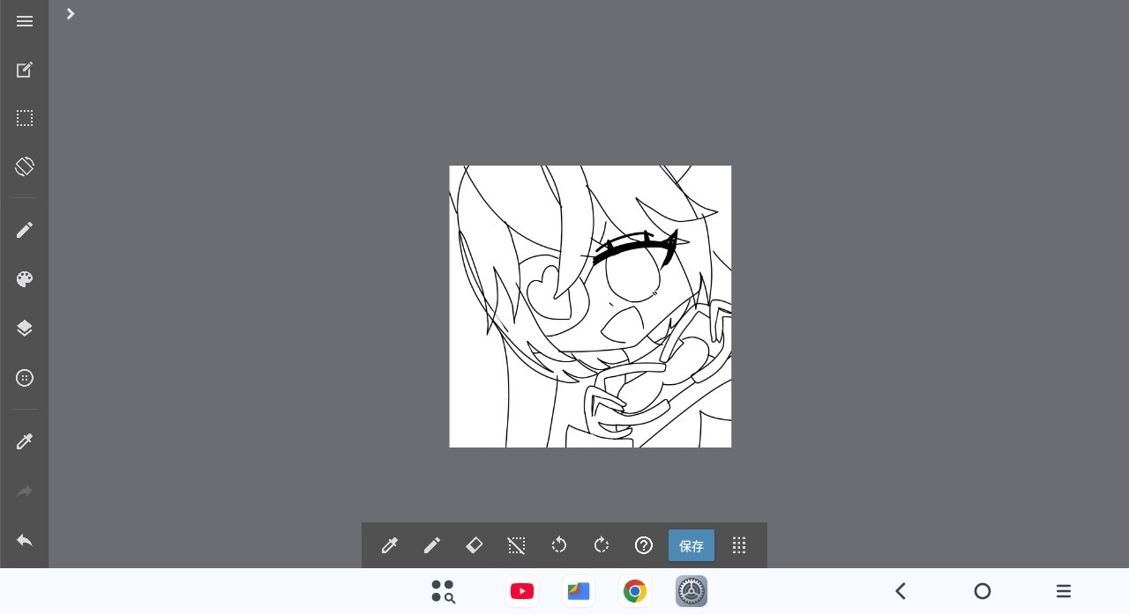
Task: Pick the eyedropper in left sidebar
Action: [25, 441]
